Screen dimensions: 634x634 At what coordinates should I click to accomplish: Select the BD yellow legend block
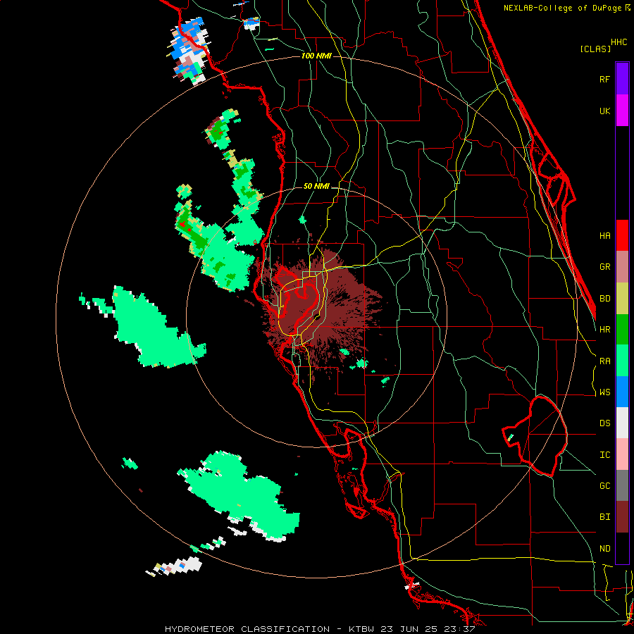[622, 299]
